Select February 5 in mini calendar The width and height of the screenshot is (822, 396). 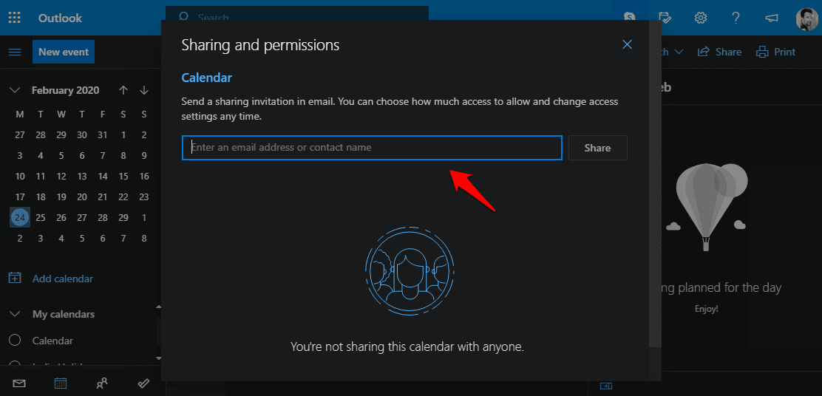pyautogui.click(x=61, y=156)
